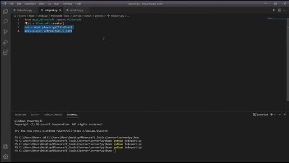289x163 pixels.
Task: Click the minimap code preview
Action: point(276,19)
